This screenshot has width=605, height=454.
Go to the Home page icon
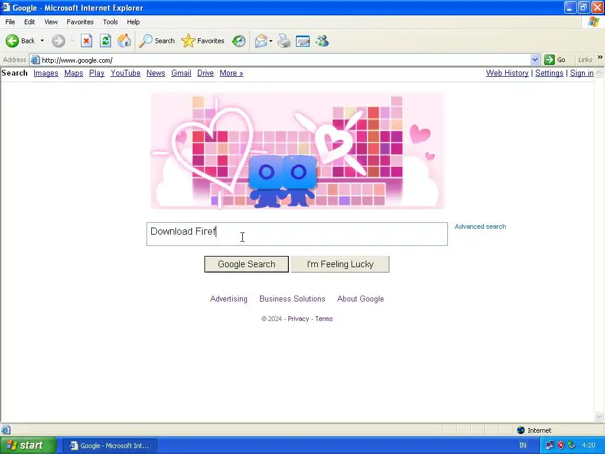(x=124, y=41)
